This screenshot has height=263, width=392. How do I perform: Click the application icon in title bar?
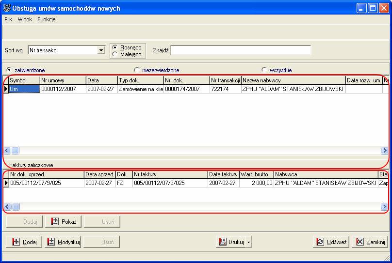(7, 8)
